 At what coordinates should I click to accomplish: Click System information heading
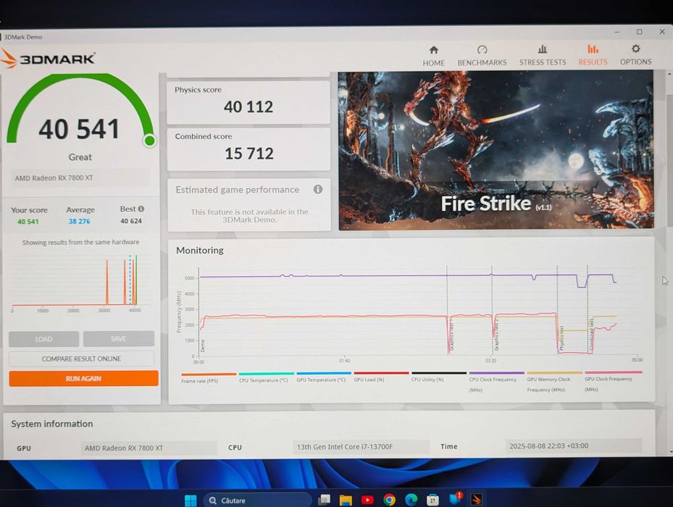coord(52,424)
